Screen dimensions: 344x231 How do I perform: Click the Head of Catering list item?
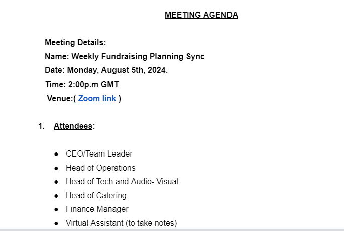click(x=96, y=195)
